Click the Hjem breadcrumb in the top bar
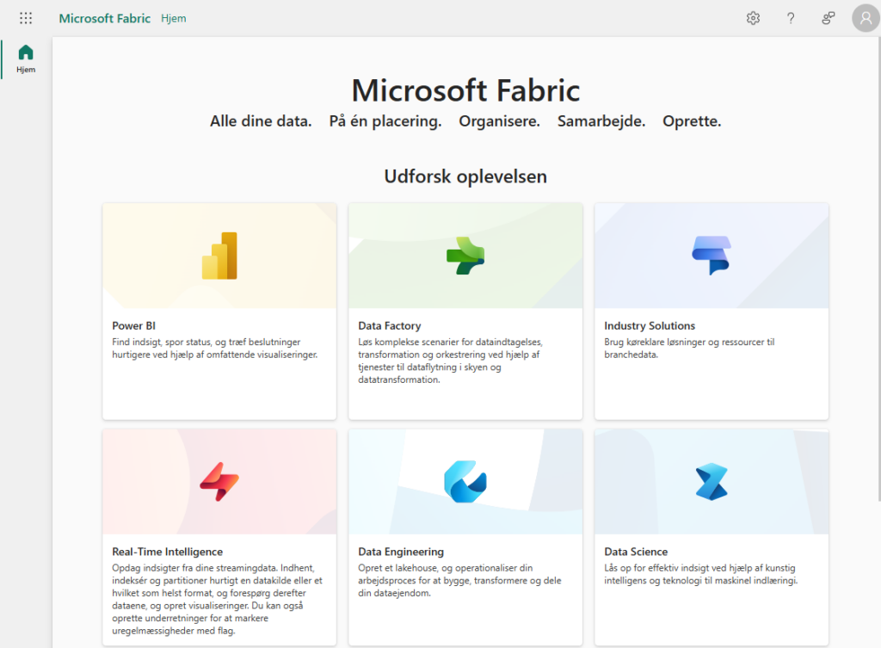 [174, 19]
